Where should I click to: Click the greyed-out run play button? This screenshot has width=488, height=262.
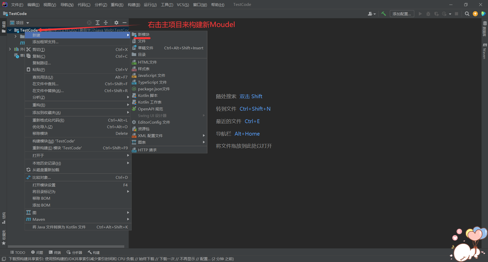[420, 14]
